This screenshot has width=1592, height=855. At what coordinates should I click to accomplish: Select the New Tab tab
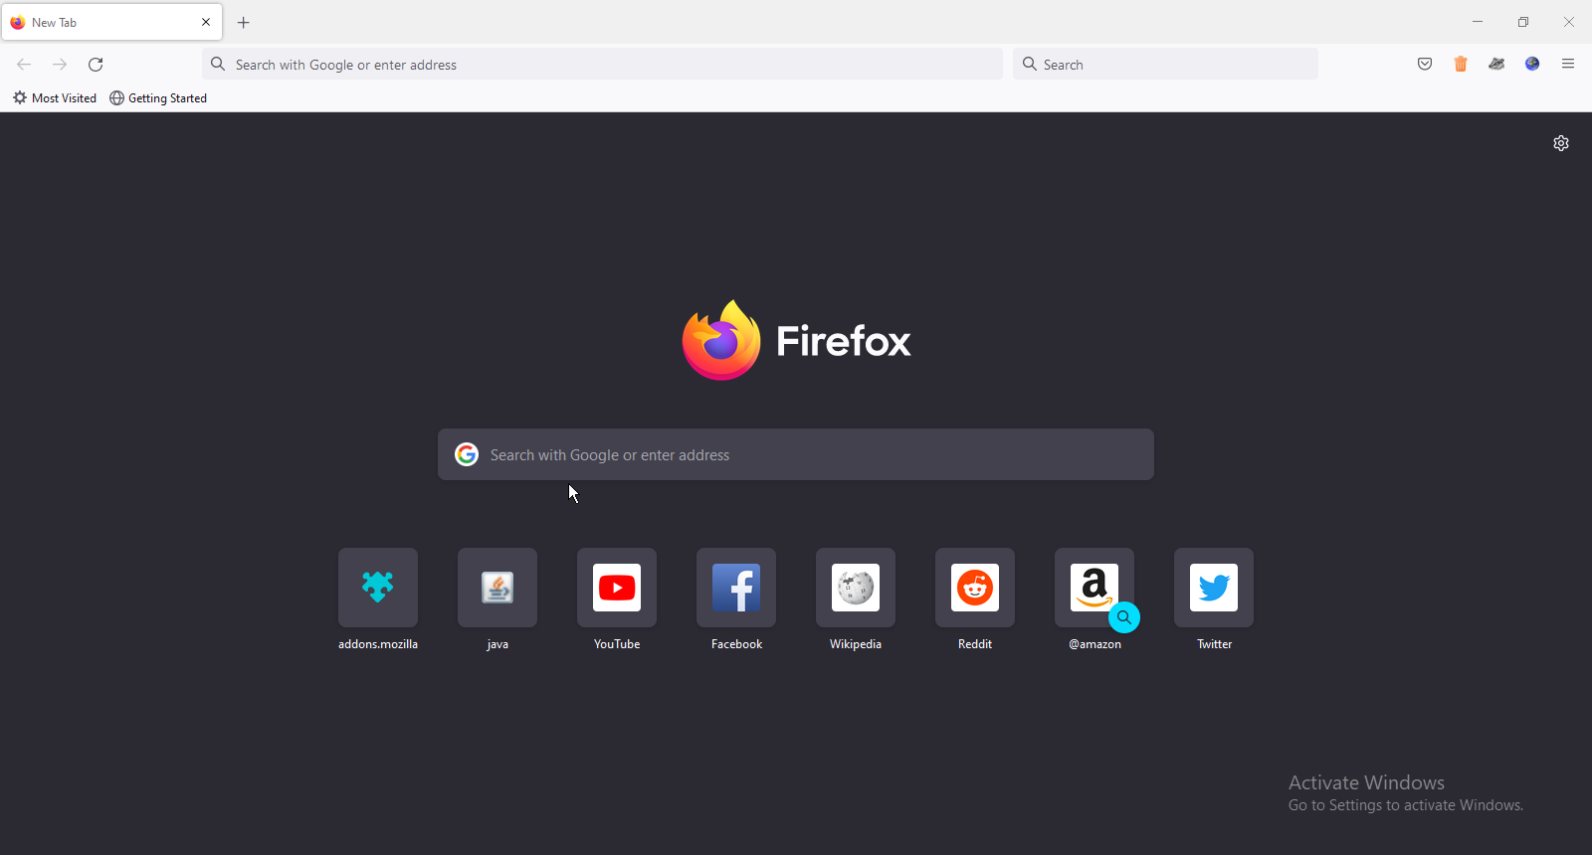(111, 22)
